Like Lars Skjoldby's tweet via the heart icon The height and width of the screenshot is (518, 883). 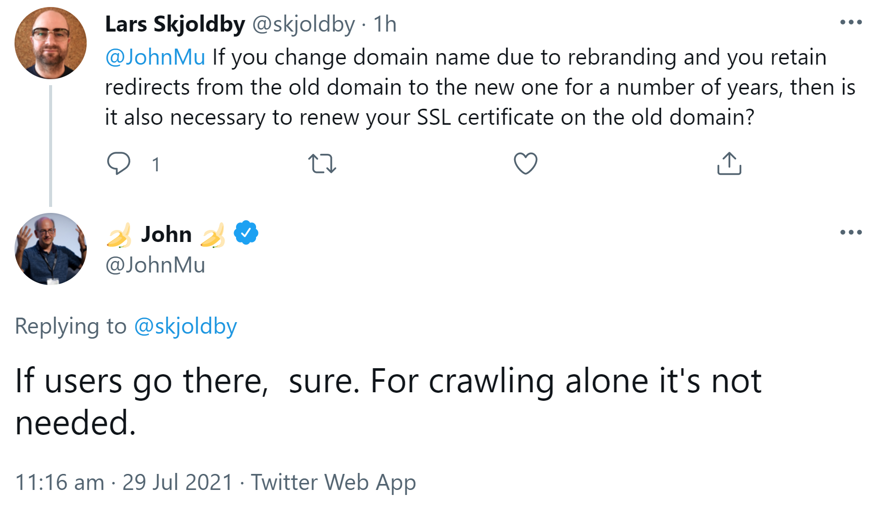(x=525, y=163)
